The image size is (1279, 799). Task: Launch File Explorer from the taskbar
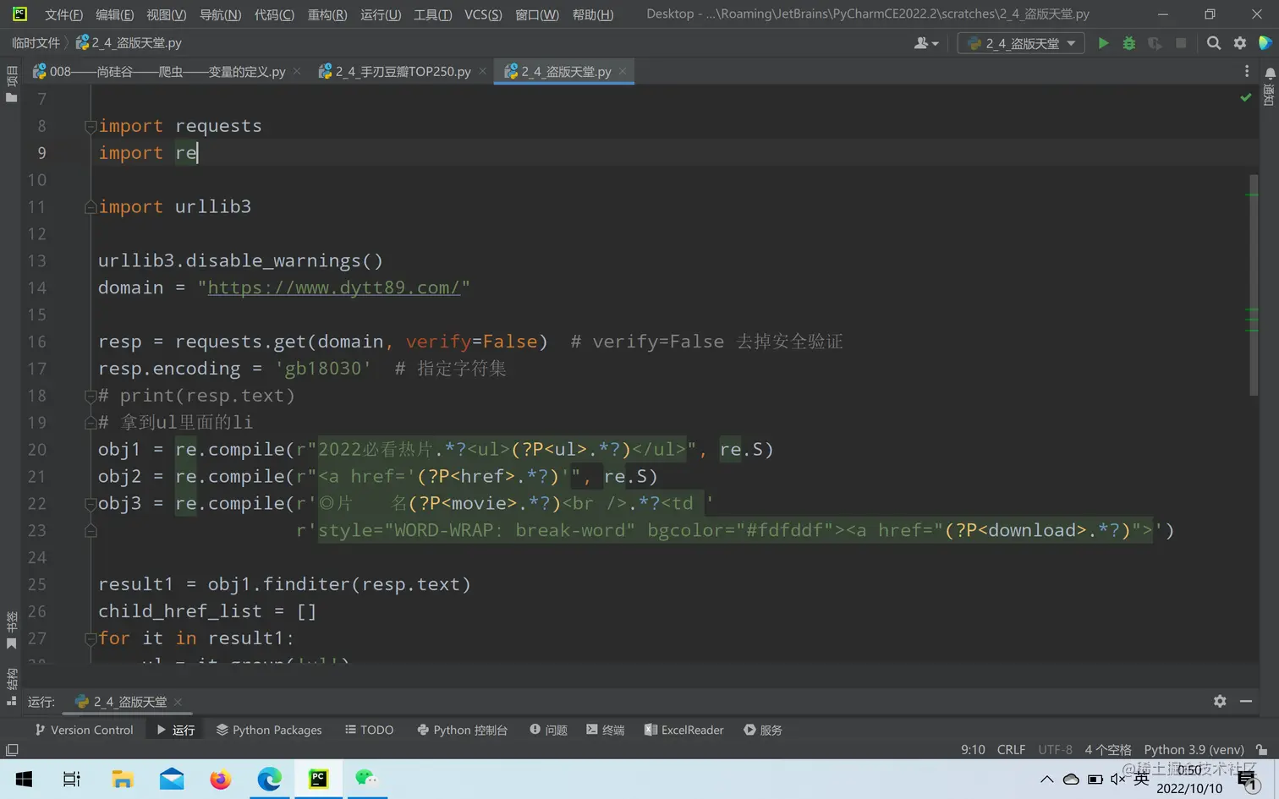123,779
